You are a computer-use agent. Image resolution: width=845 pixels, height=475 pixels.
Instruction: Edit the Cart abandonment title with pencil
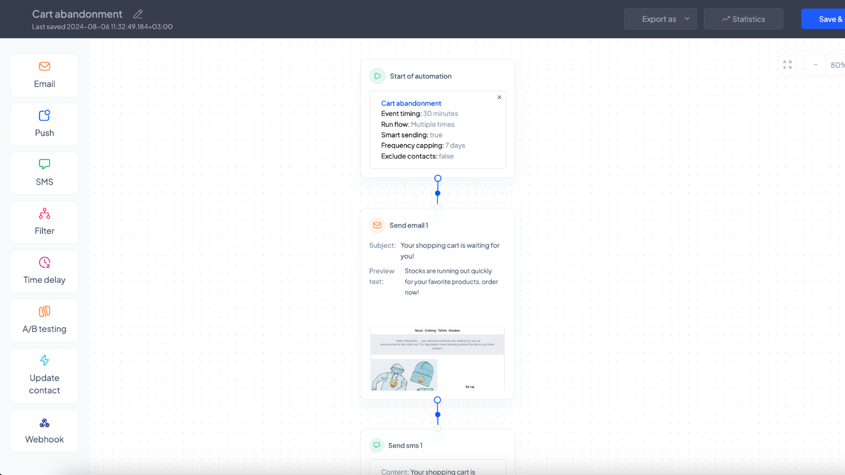[x=138, y=14]
